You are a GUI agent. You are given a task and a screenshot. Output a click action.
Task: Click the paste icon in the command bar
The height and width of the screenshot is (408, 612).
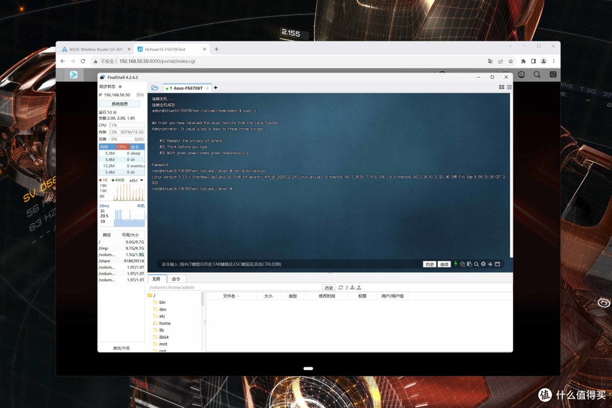pos(470,264)
